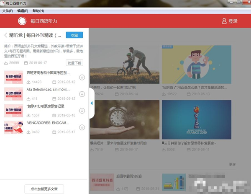
Task: Download the "复联4"打破票房预售记录 article
Action: pyautogui.click(x=82, y=111)
